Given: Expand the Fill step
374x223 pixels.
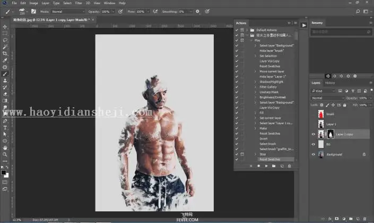Looking at the screenshot, I should (255, 113).
